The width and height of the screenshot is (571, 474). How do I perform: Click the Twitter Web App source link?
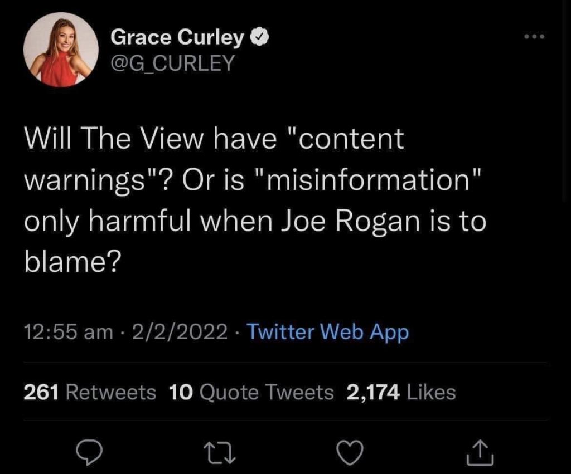click(327, 333)
